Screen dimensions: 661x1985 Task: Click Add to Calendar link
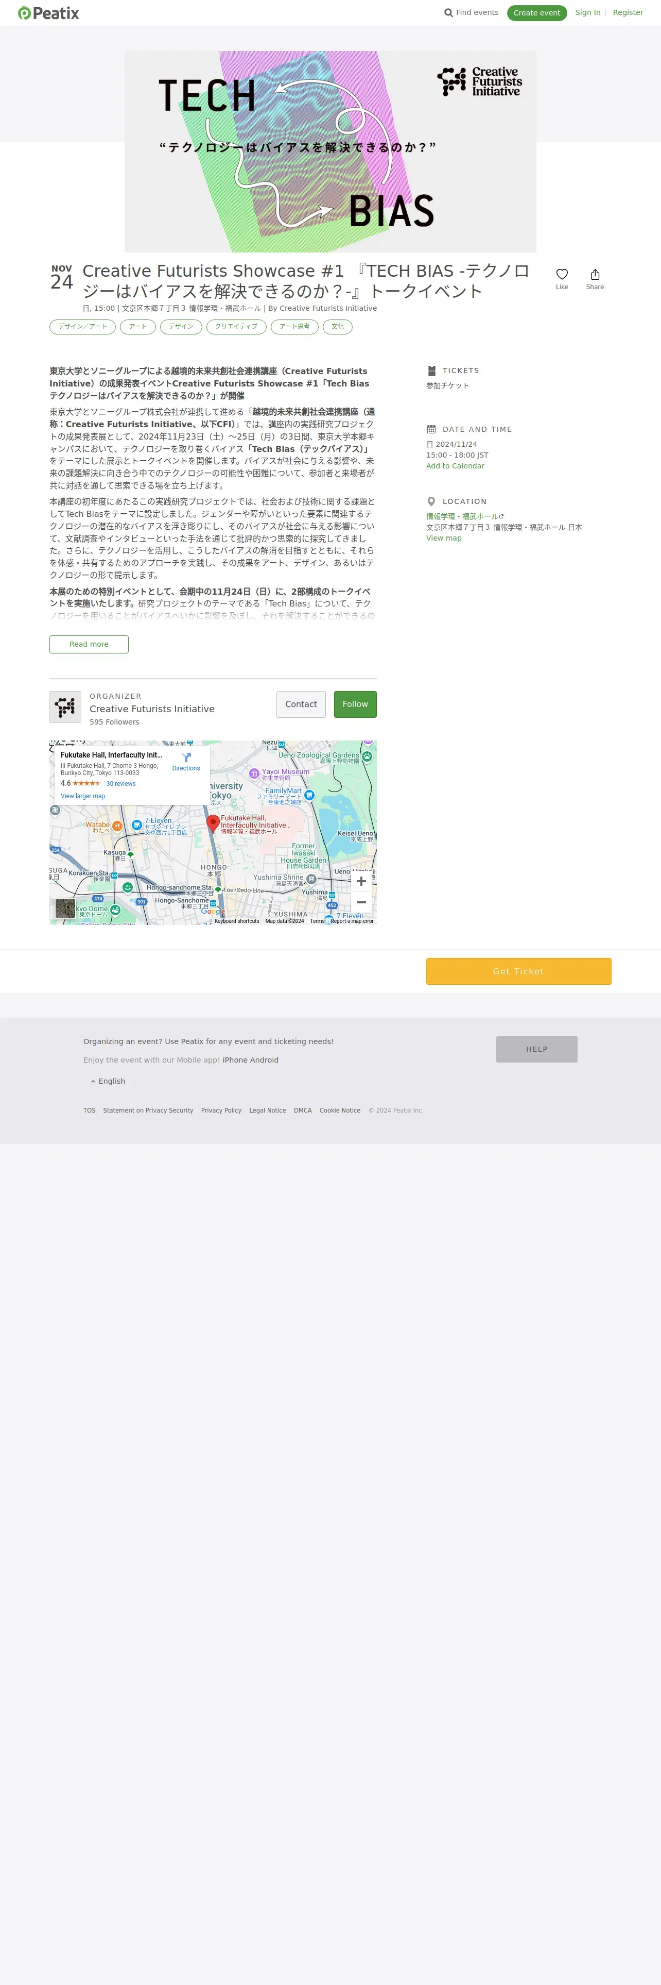tap(456, 466)
